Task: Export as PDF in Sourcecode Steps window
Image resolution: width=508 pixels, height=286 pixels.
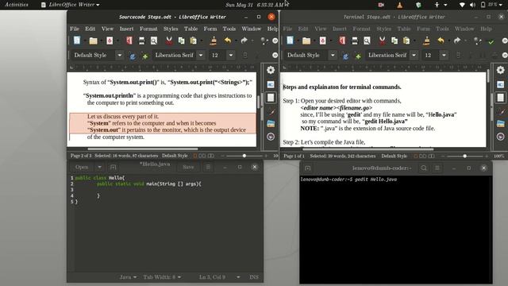Action: [129, 41]
